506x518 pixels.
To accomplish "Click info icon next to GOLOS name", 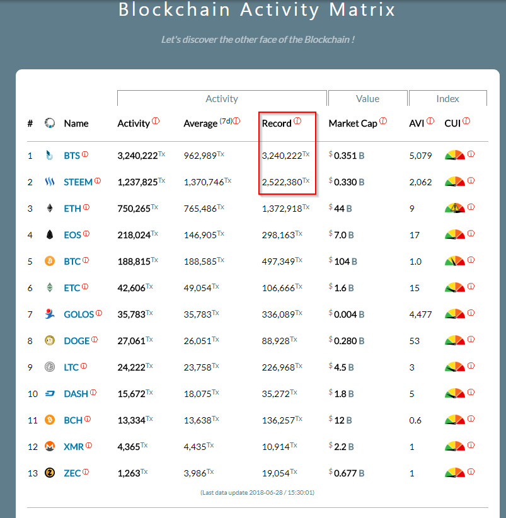I will (x=99, y=313).
